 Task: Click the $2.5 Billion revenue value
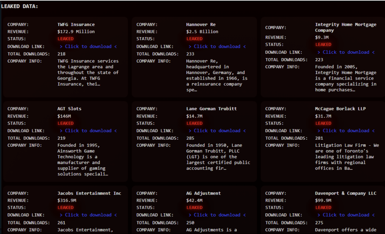coord(202,32)
